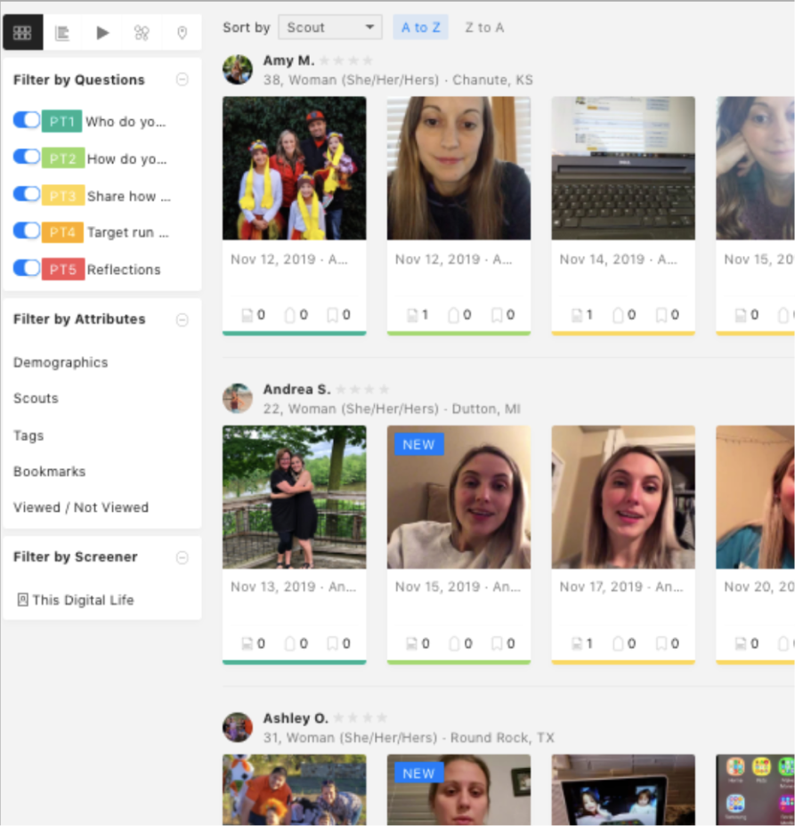Expand the Scouts attribute filter
795x826 pixels.
point(36,398)
